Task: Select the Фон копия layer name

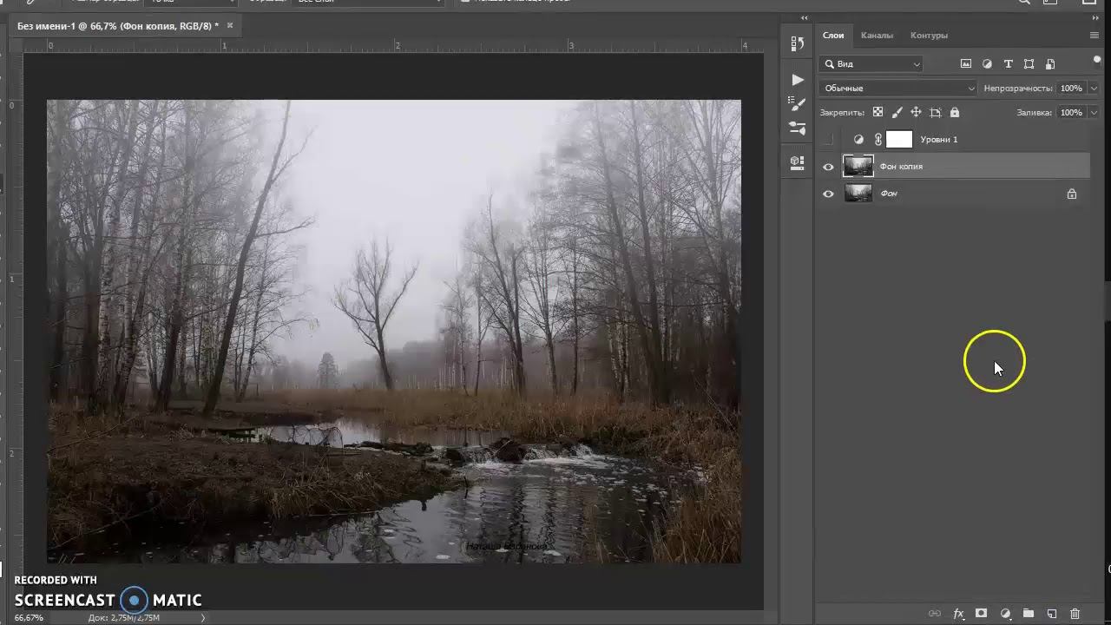Action: (901, 167)
